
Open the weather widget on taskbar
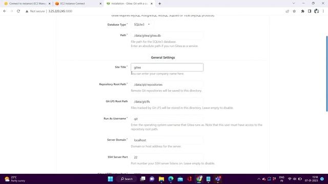15,179
